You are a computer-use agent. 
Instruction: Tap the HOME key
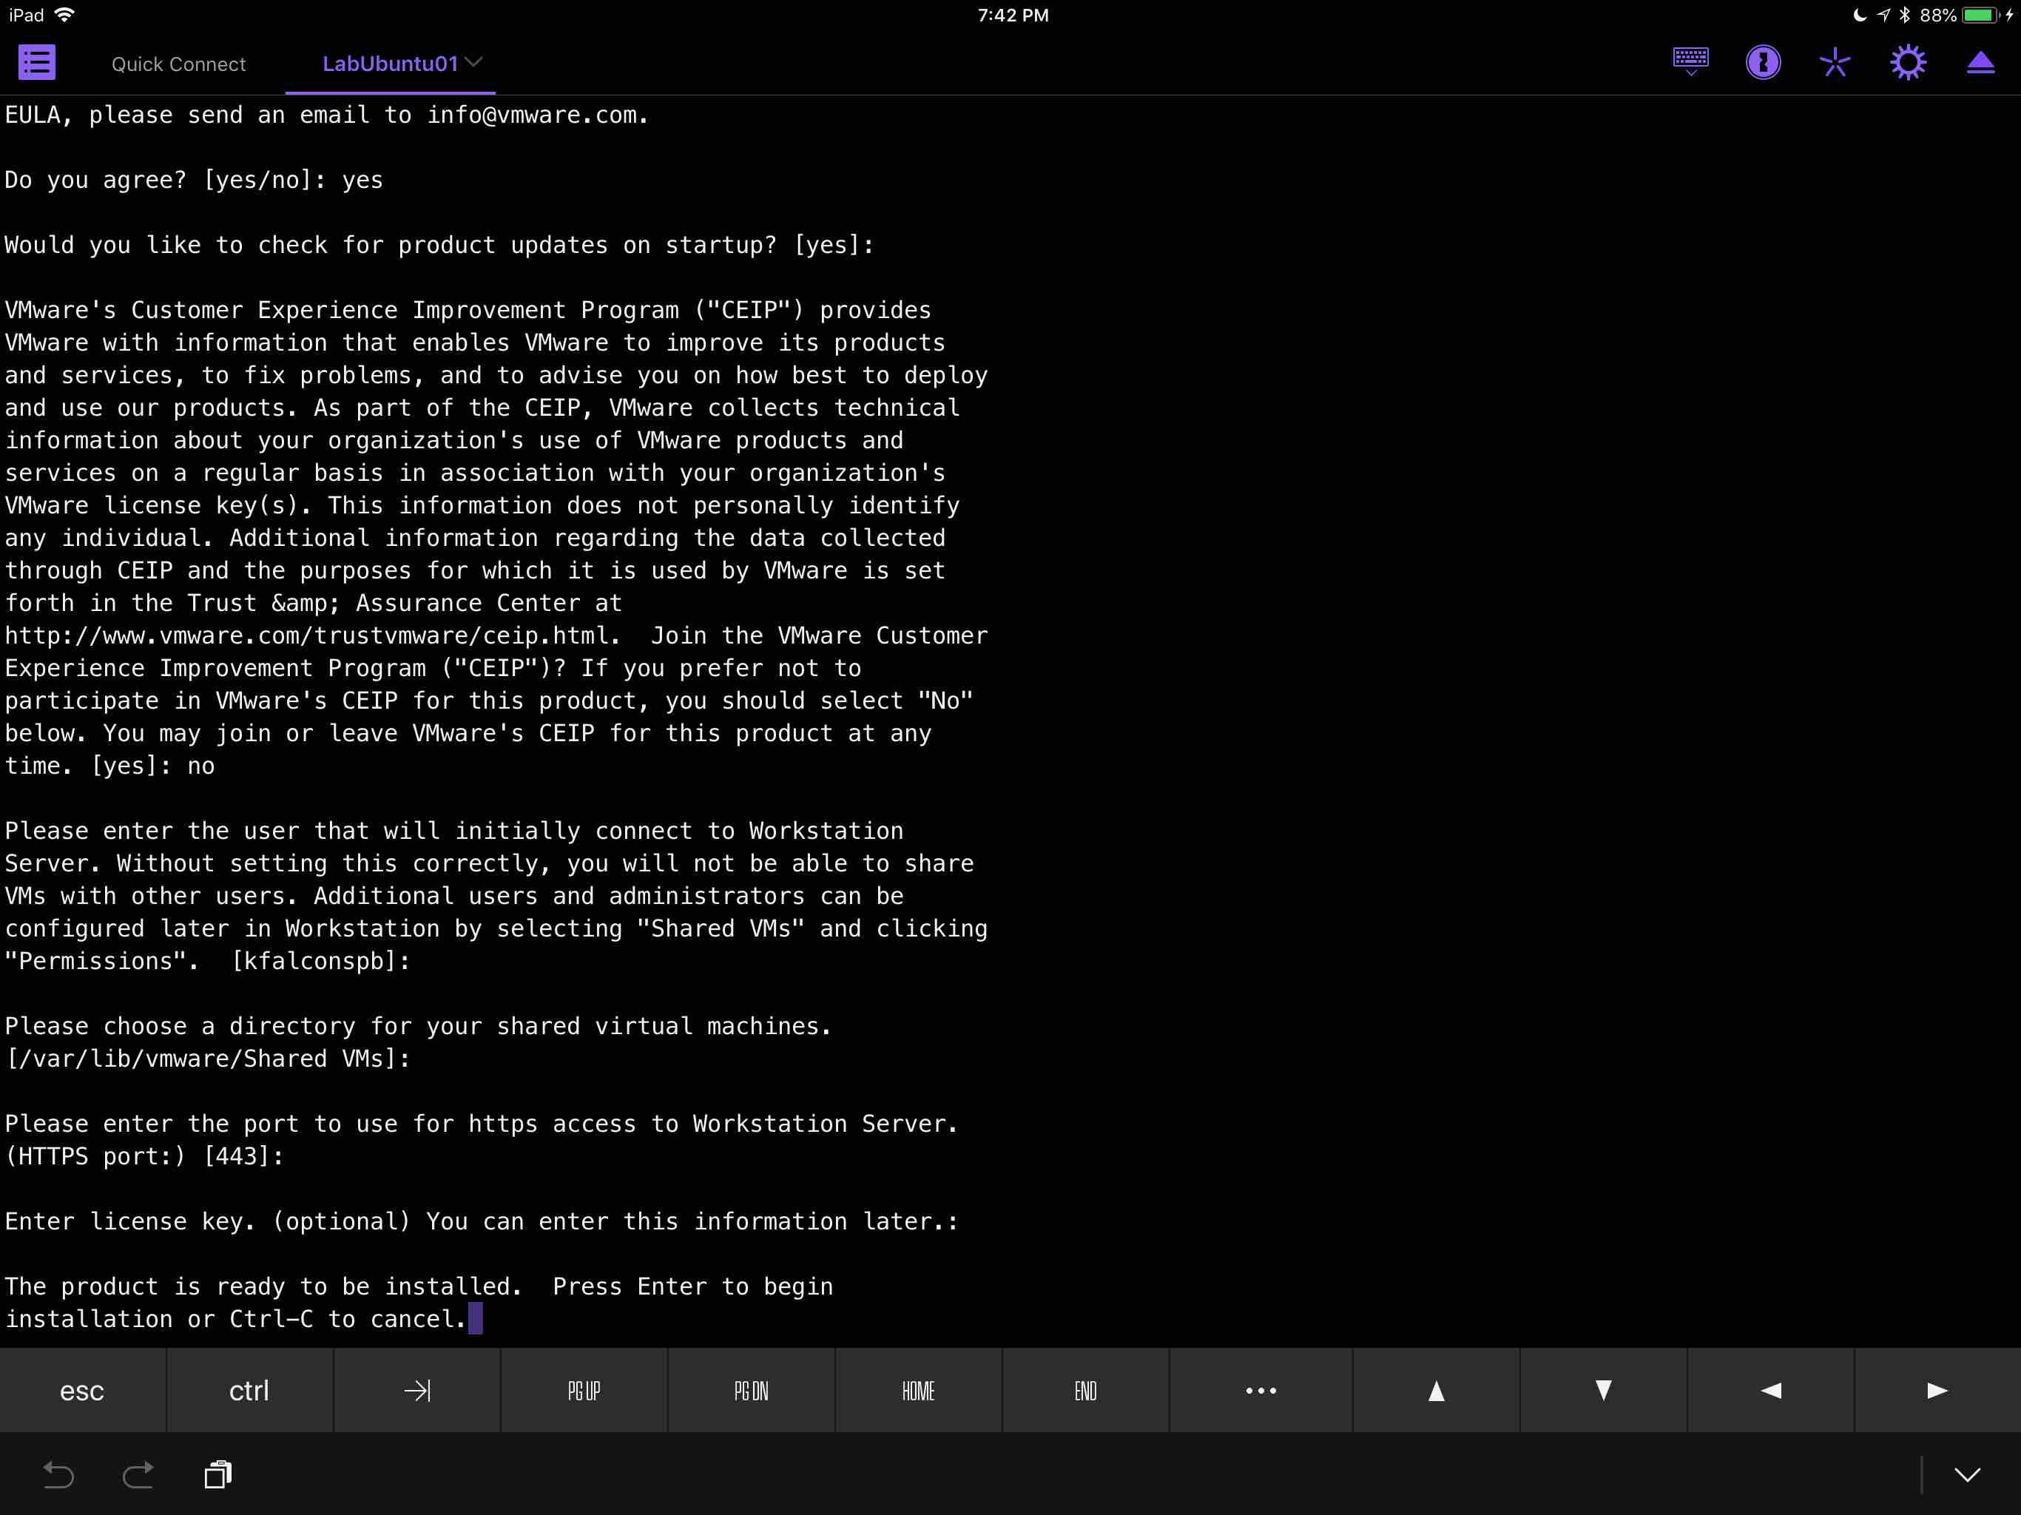point(918,1390)
